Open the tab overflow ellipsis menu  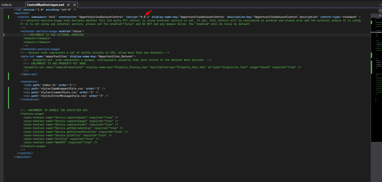380,5
